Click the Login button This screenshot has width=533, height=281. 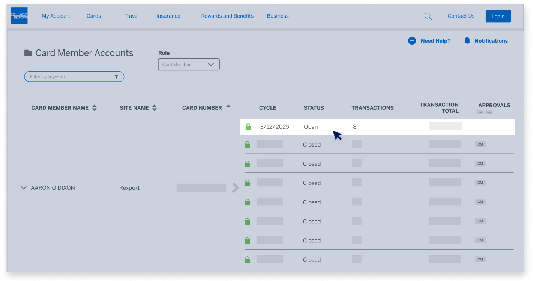click(x=498, y=16)
